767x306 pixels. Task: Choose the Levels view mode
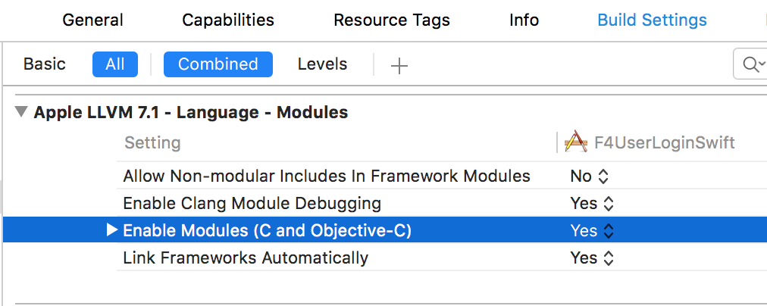pos(322,64)
